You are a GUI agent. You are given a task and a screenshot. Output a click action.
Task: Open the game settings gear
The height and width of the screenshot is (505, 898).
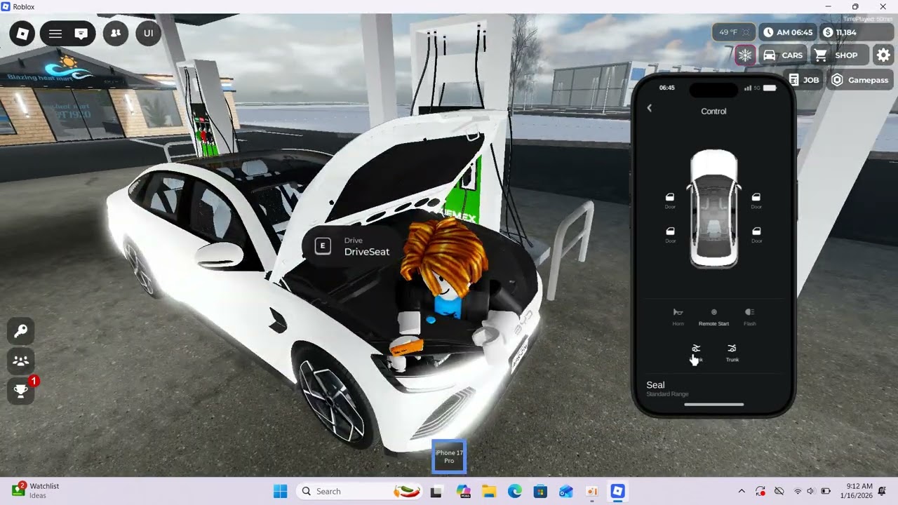pyautogui.click(x=883, y=55)
